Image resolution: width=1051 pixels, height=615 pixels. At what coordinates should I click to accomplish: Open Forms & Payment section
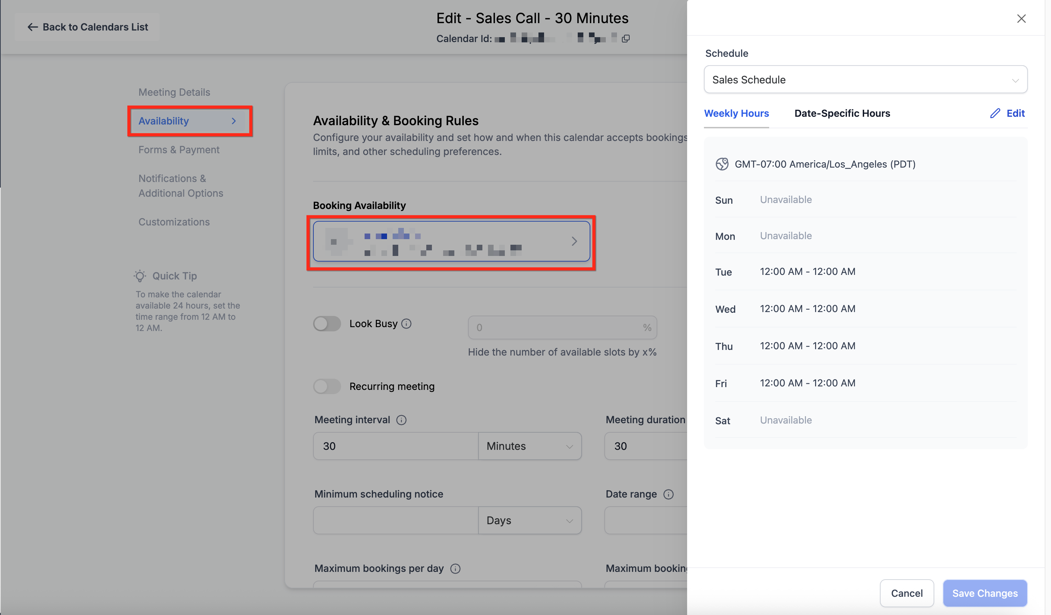[x=179, y=150]
